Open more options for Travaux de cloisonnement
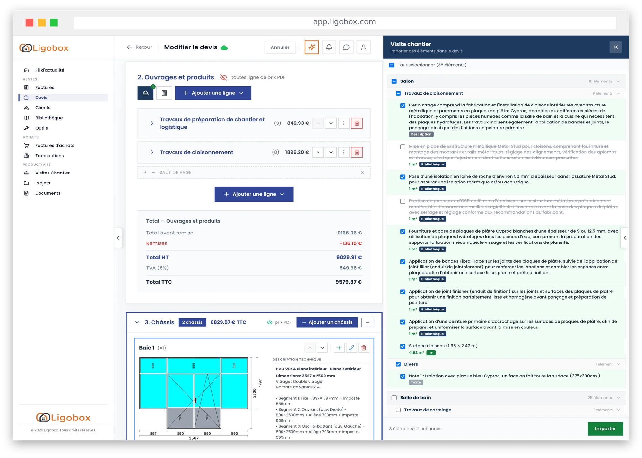 click(x=344, y=152)
